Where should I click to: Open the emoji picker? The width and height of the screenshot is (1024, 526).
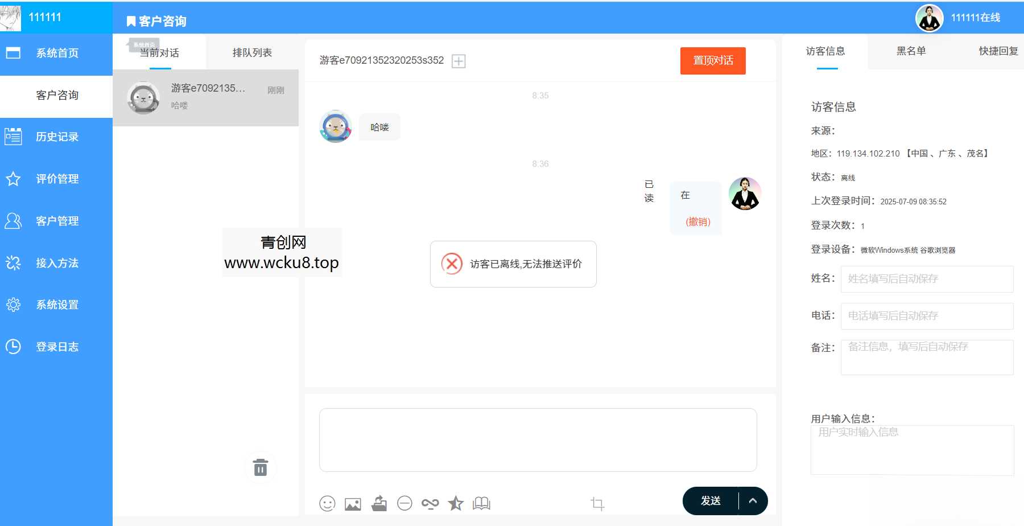click(327, 503)
